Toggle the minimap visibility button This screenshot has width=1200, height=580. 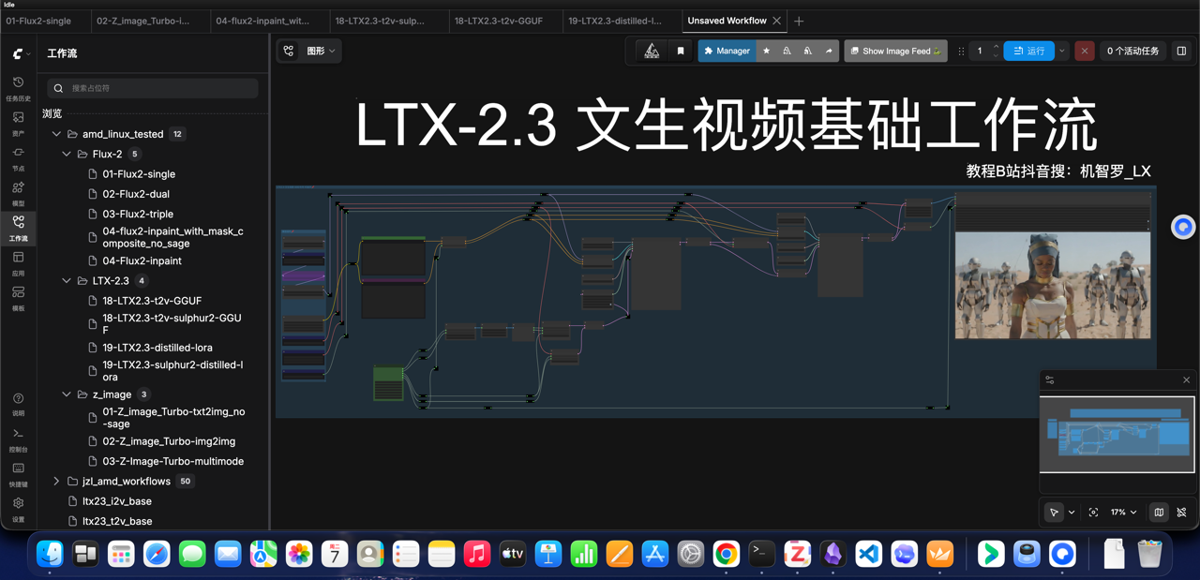pyautogui.click(x=1159, y=513)
